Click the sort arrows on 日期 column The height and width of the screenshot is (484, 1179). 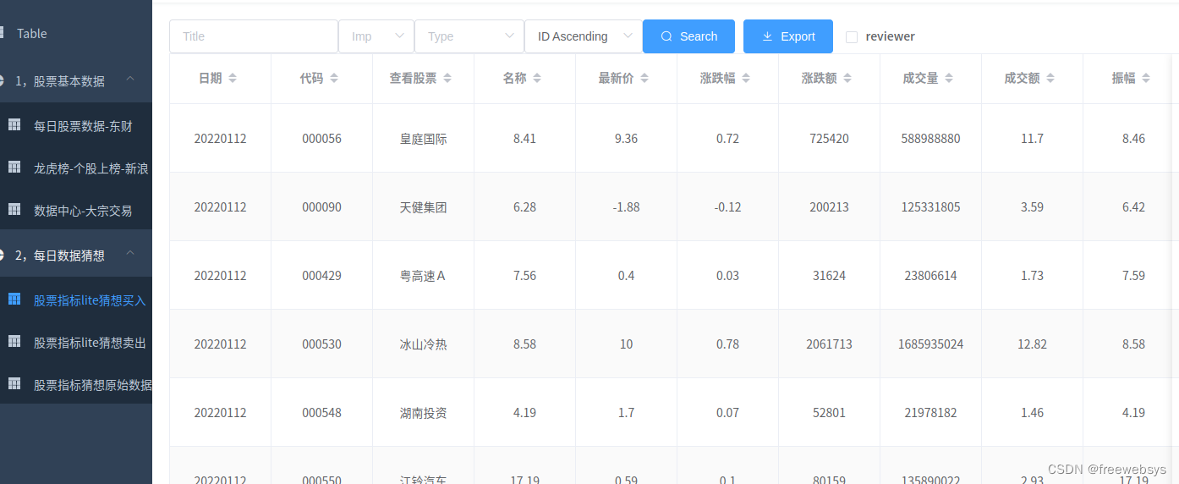click(233, 78)
